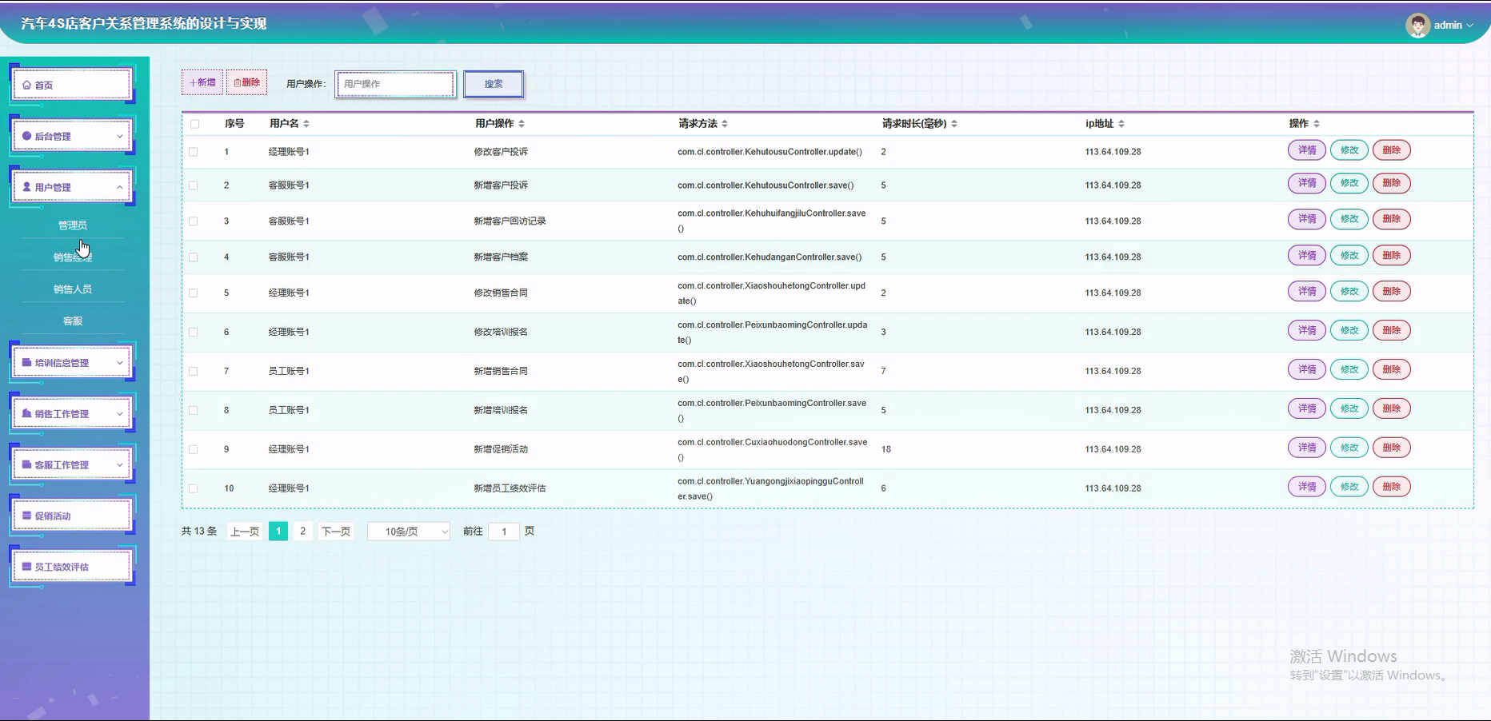Check the row 5 修改销售合同 checkbox
Image resolution: width=1491 pixels, height=721 pixels.
click(194, 293)
